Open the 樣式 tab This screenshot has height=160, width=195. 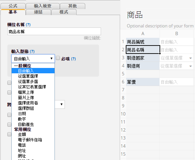[64, 12]
